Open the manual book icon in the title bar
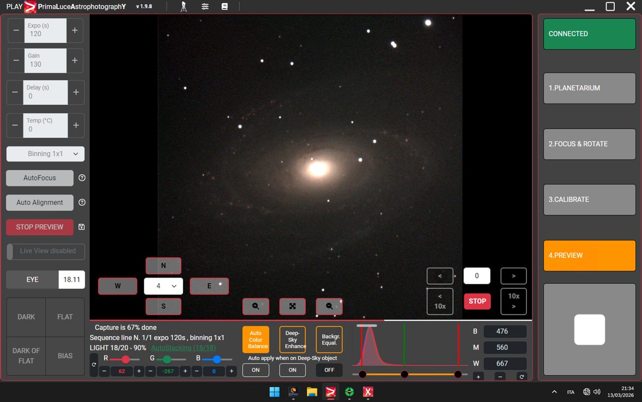 [x=225, y=7]
